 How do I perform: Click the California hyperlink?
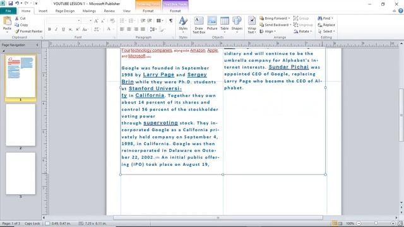(150, 95)
